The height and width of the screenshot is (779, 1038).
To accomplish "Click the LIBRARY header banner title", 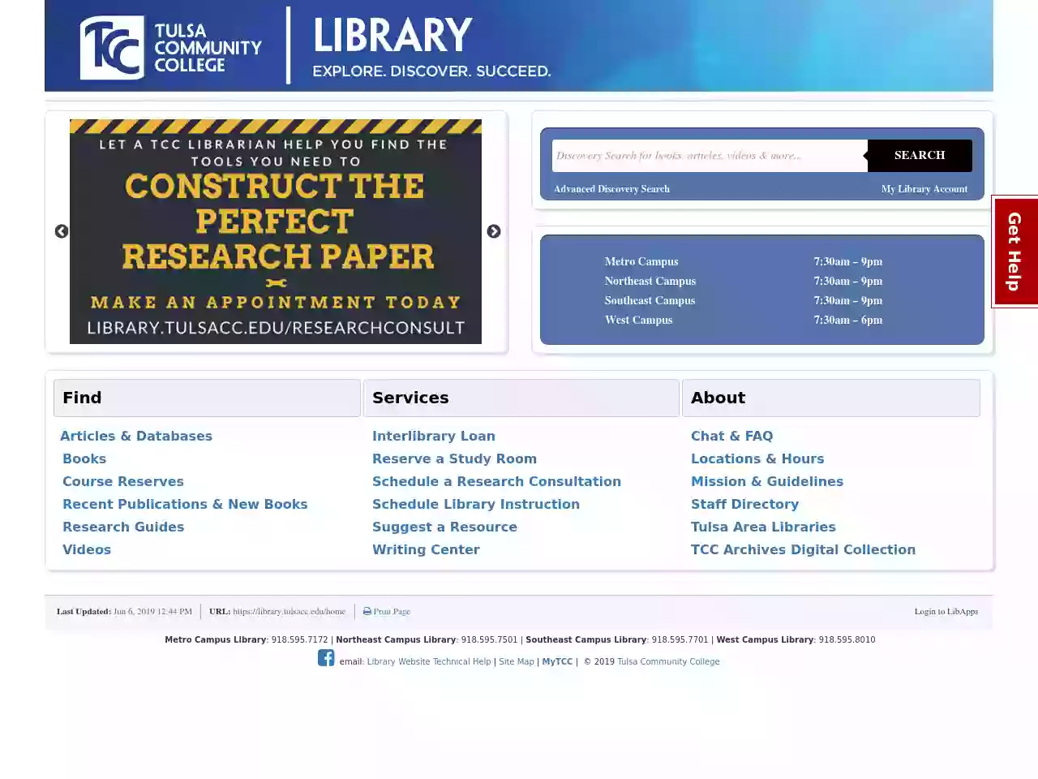I will [x=392, y=36].
